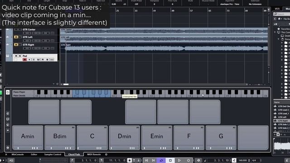Viewport: 290px width, 163px height.
Task: Mute the GTR Center track
Action: [16, 29]
